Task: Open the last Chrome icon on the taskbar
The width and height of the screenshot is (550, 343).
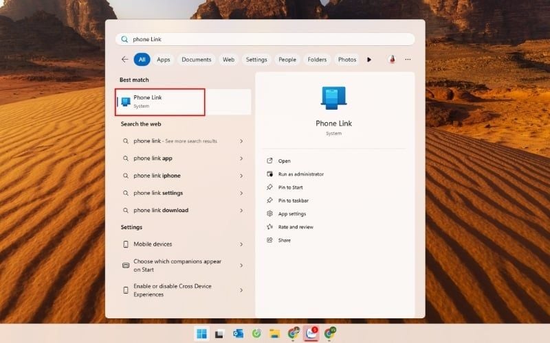Action: click(x=329, y=333)
